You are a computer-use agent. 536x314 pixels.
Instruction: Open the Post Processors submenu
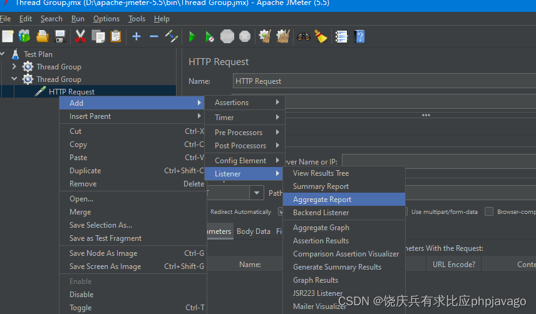pos(245,146)
